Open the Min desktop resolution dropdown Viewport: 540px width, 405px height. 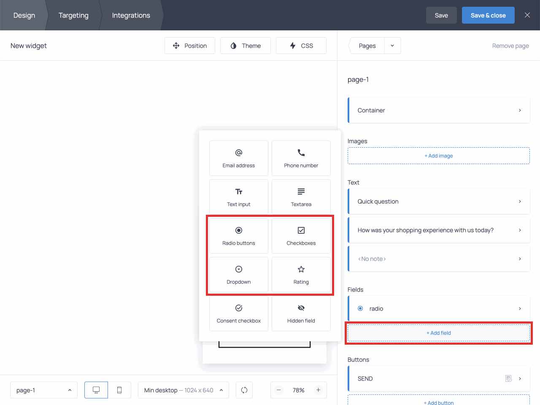pyautogui.click(x=183, y=390)
